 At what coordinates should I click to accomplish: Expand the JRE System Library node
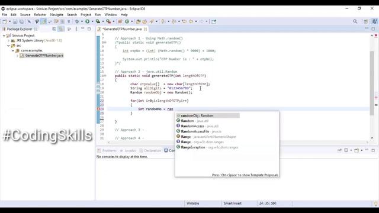coord(9,41)
